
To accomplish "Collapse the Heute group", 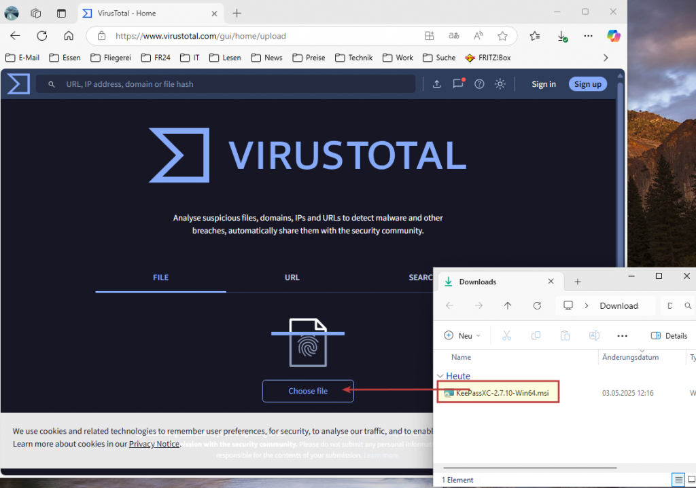I will point(440,376).
